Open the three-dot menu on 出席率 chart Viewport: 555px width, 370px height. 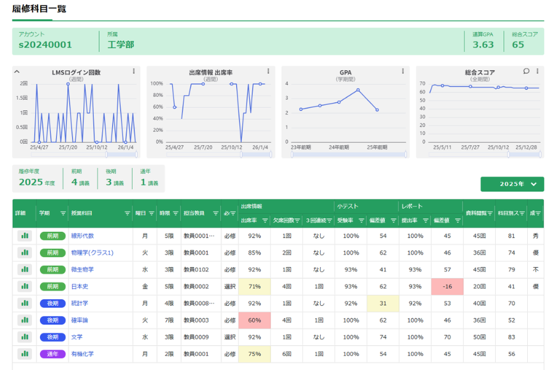[268, 72]
